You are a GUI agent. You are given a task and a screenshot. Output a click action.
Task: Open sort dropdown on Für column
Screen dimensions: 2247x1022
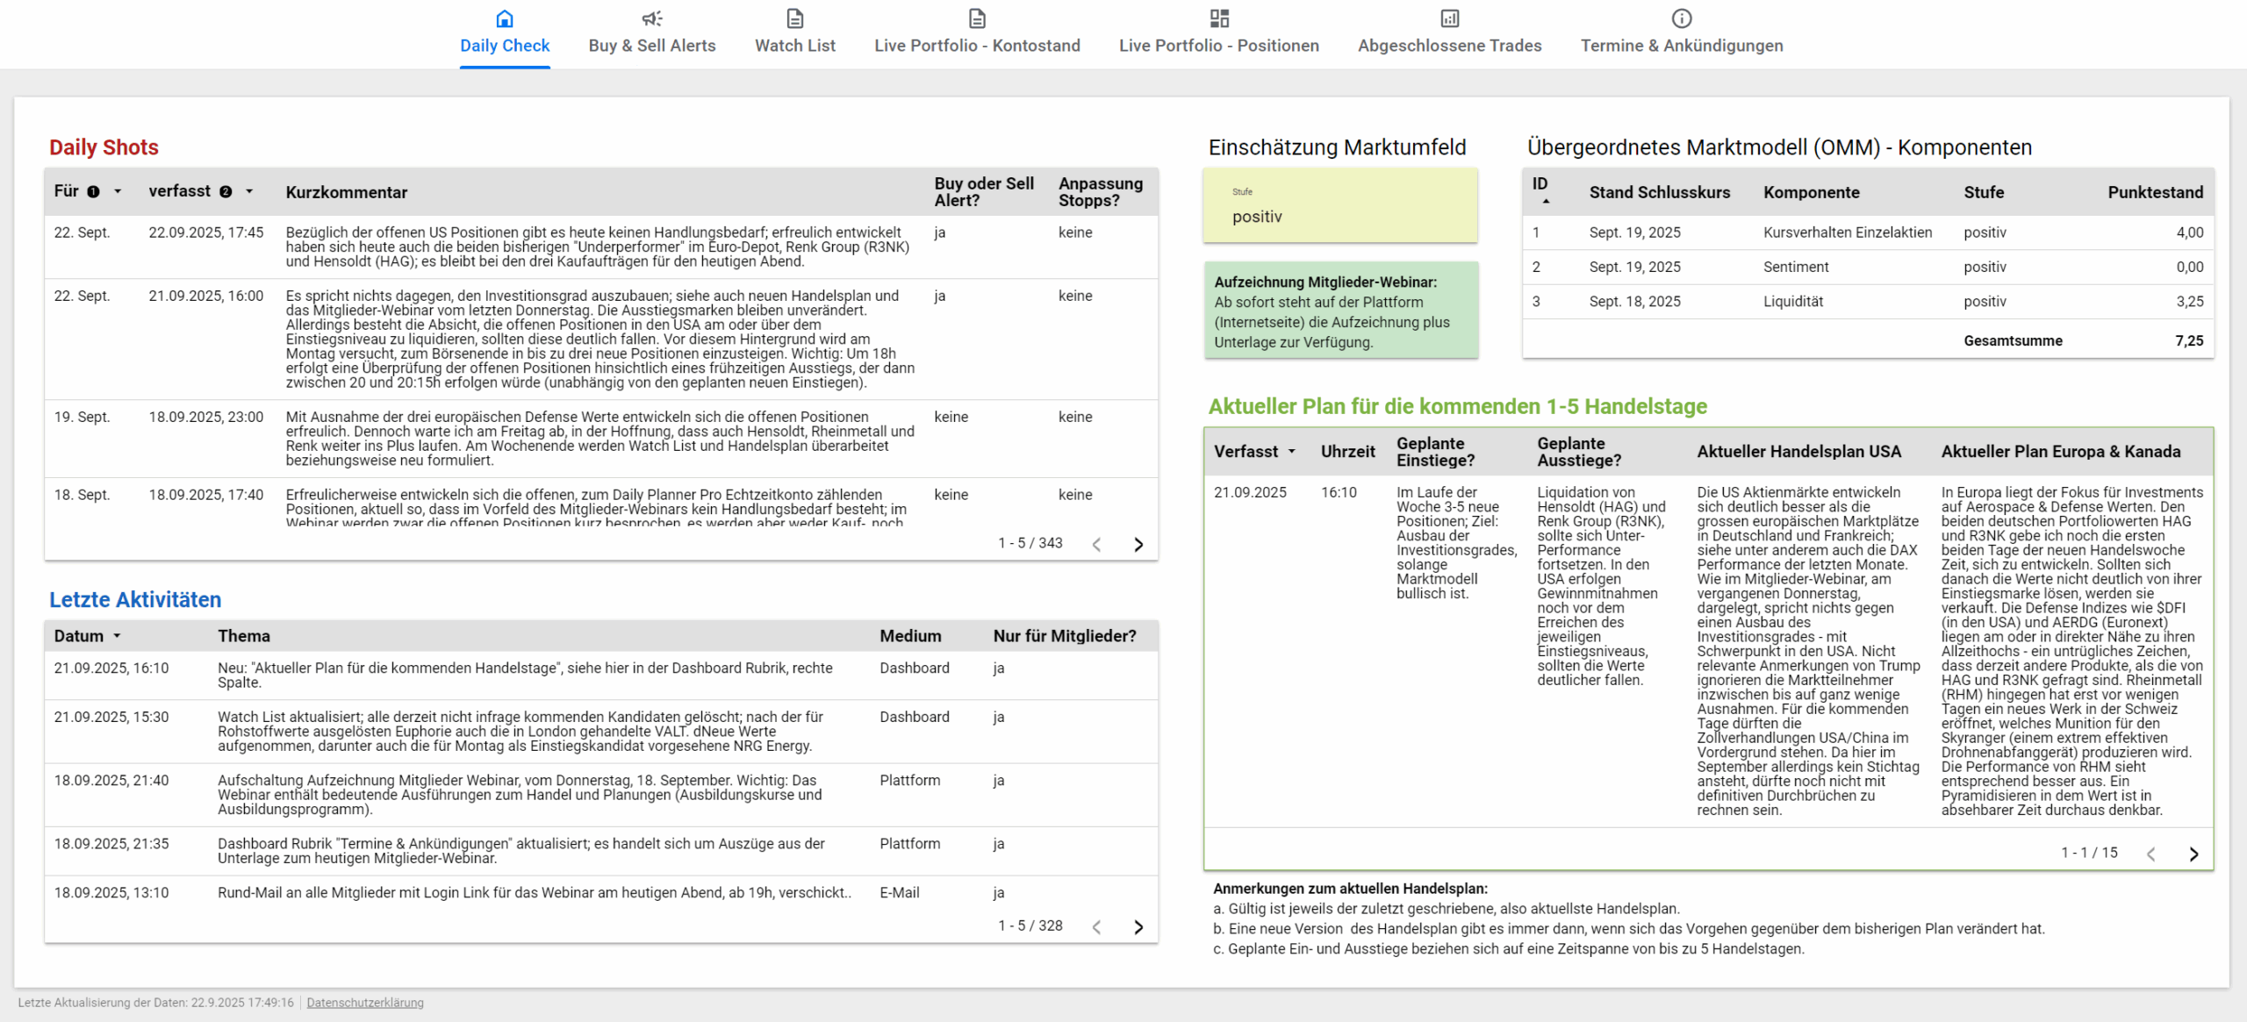click(x=118, y=191)
